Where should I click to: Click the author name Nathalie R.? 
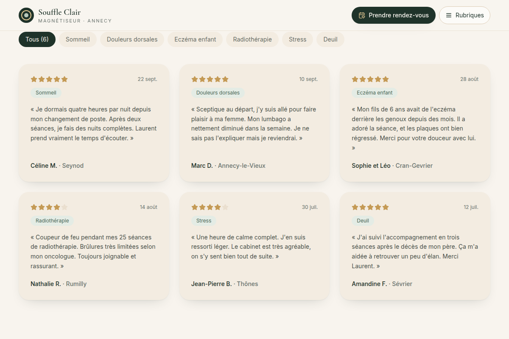coord(46,284)
